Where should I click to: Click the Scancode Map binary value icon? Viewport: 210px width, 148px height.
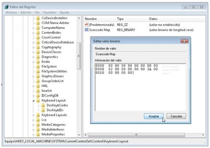click(x=87, y=30)
